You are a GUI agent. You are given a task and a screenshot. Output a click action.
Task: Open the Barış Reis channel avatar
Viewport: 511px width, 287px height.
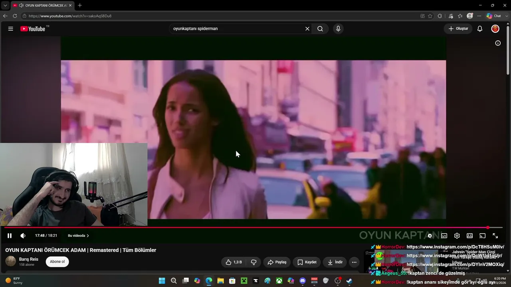11,261
